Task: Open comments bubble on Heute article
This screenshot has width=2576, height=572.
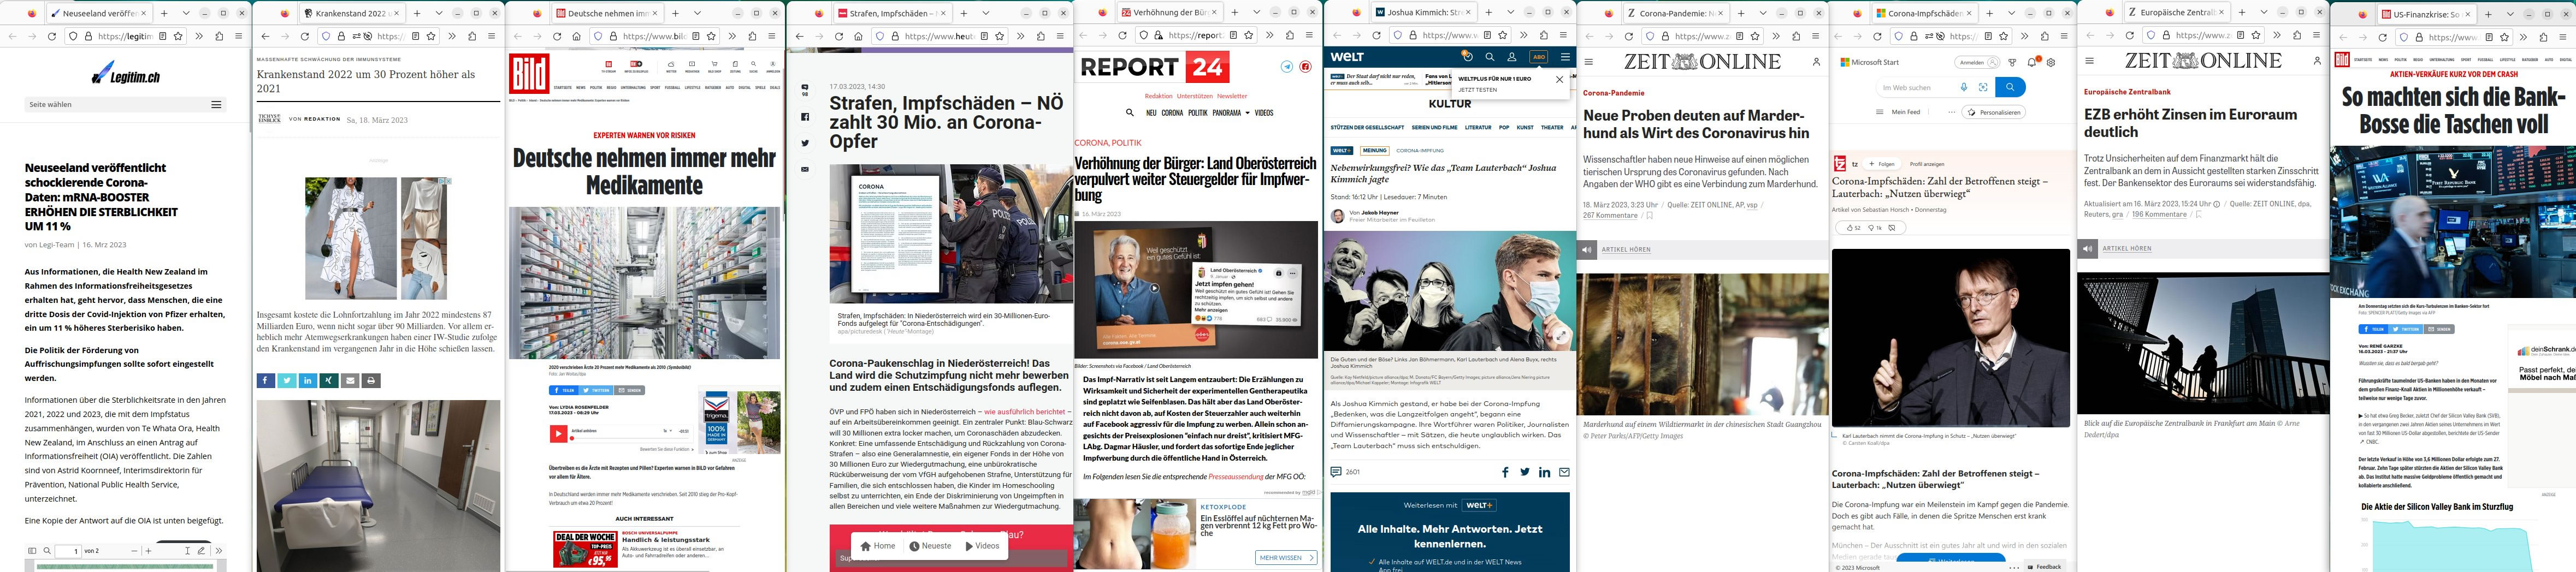Action: point(805,89)
